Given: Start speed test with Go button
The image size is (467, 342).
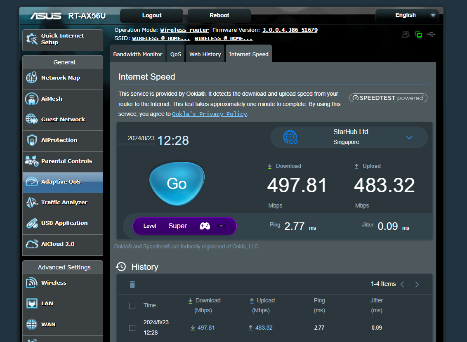Looking at the screenshot, I should point(177,184).
